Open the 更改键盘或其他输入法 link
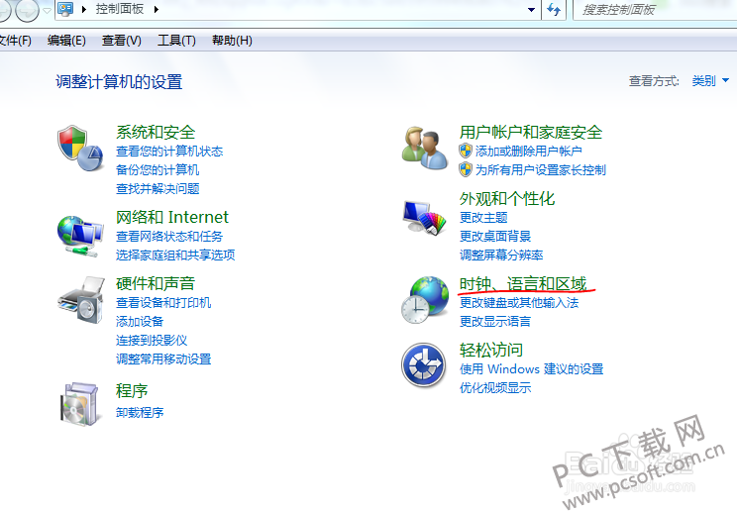737x512 pixels. 518,303
